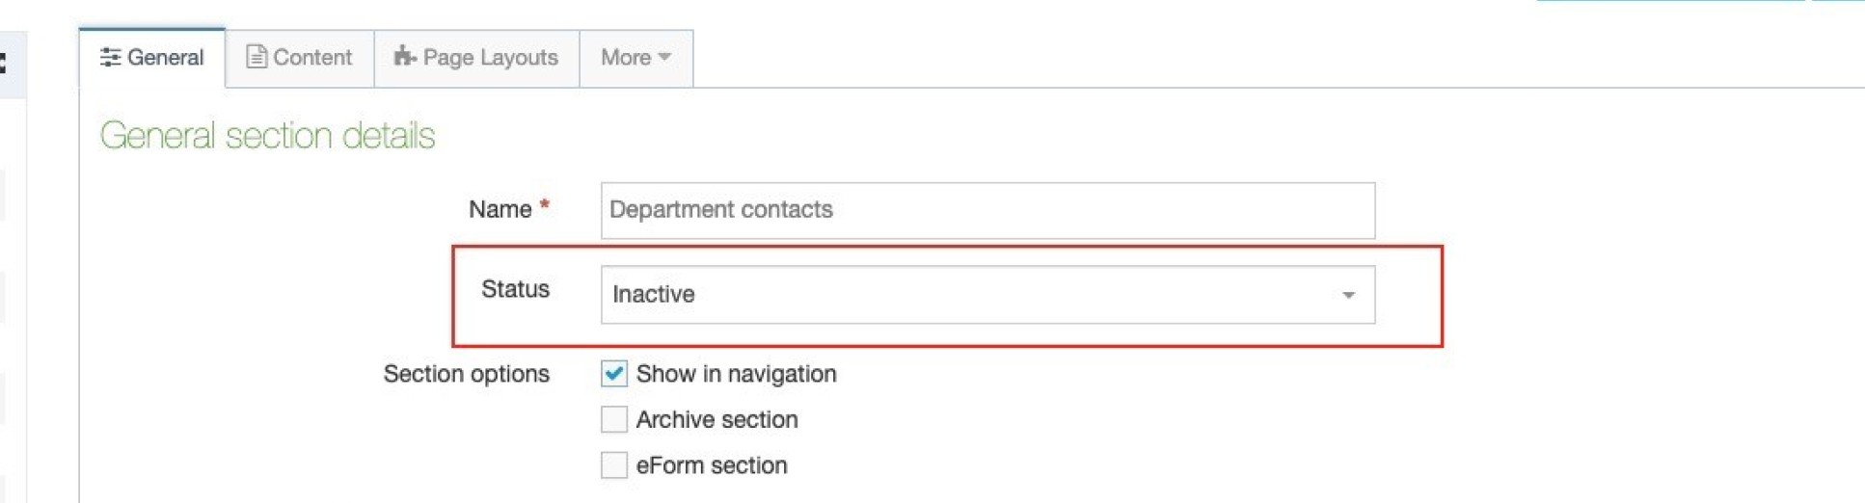Screen dimensions: 1865x503
Task: Focus the Name field with Department contacts
Action: point(987,210)
